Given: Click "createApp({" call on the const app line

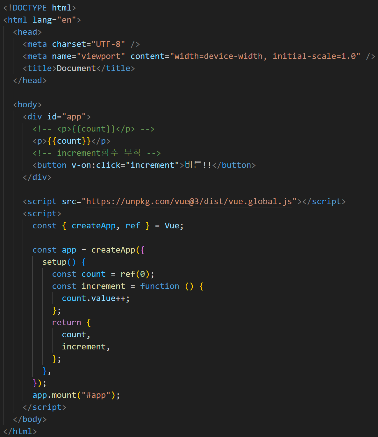Looking at the screenshot, I should pos(118,250).
